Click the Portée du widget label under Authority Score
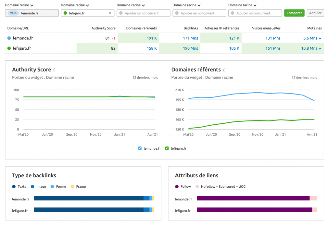The height and width of the screenshot is (225, 328). pos(43,77)
